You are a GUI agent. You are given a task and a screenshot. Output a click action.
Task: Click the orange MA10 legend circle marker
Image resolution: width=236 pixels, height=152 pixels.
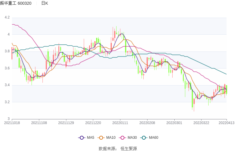coord(101,138)
